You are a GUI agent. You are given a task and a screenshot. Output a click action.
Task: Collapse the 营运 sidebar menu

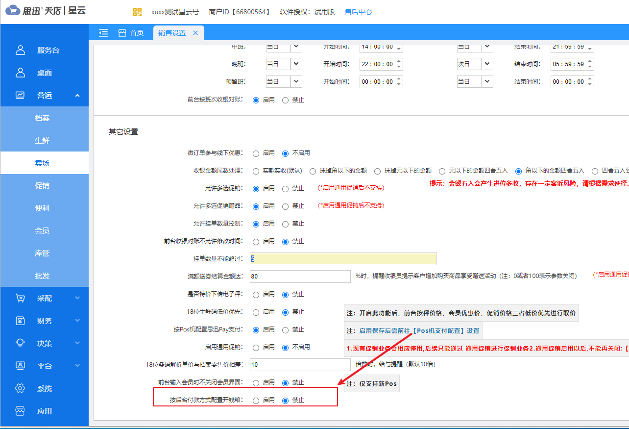77,96
